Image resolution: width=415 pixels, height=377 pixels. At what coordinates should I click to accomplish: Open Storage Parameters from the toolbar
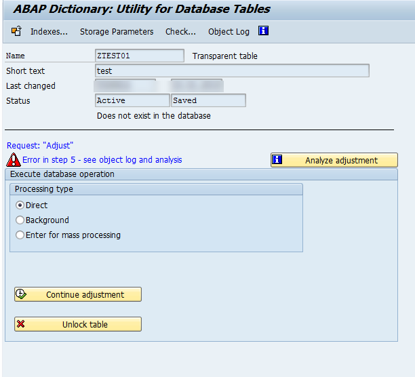tap(117, 32)
